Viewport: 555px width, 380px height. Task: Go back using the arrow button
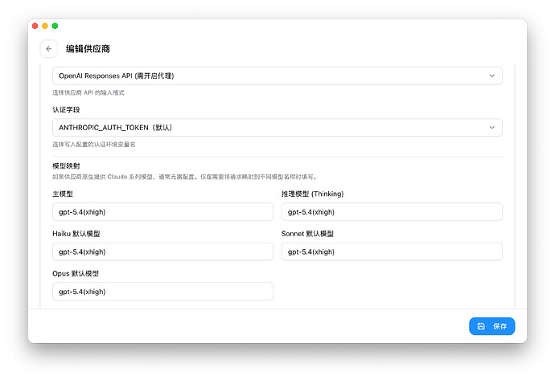tap(49, 49)
